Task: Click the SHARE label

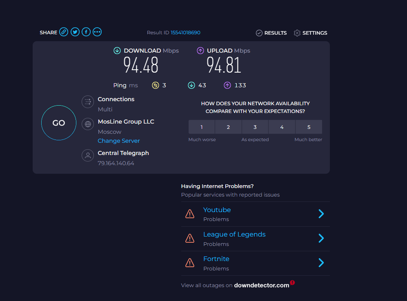Action: [x=48, y=33]
